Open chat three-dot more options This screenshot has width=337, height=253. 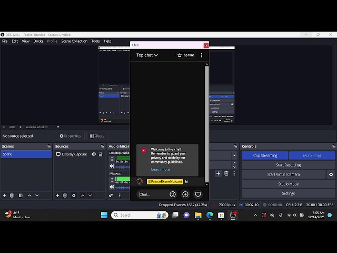pyautogui.click(x=202, y=55)
